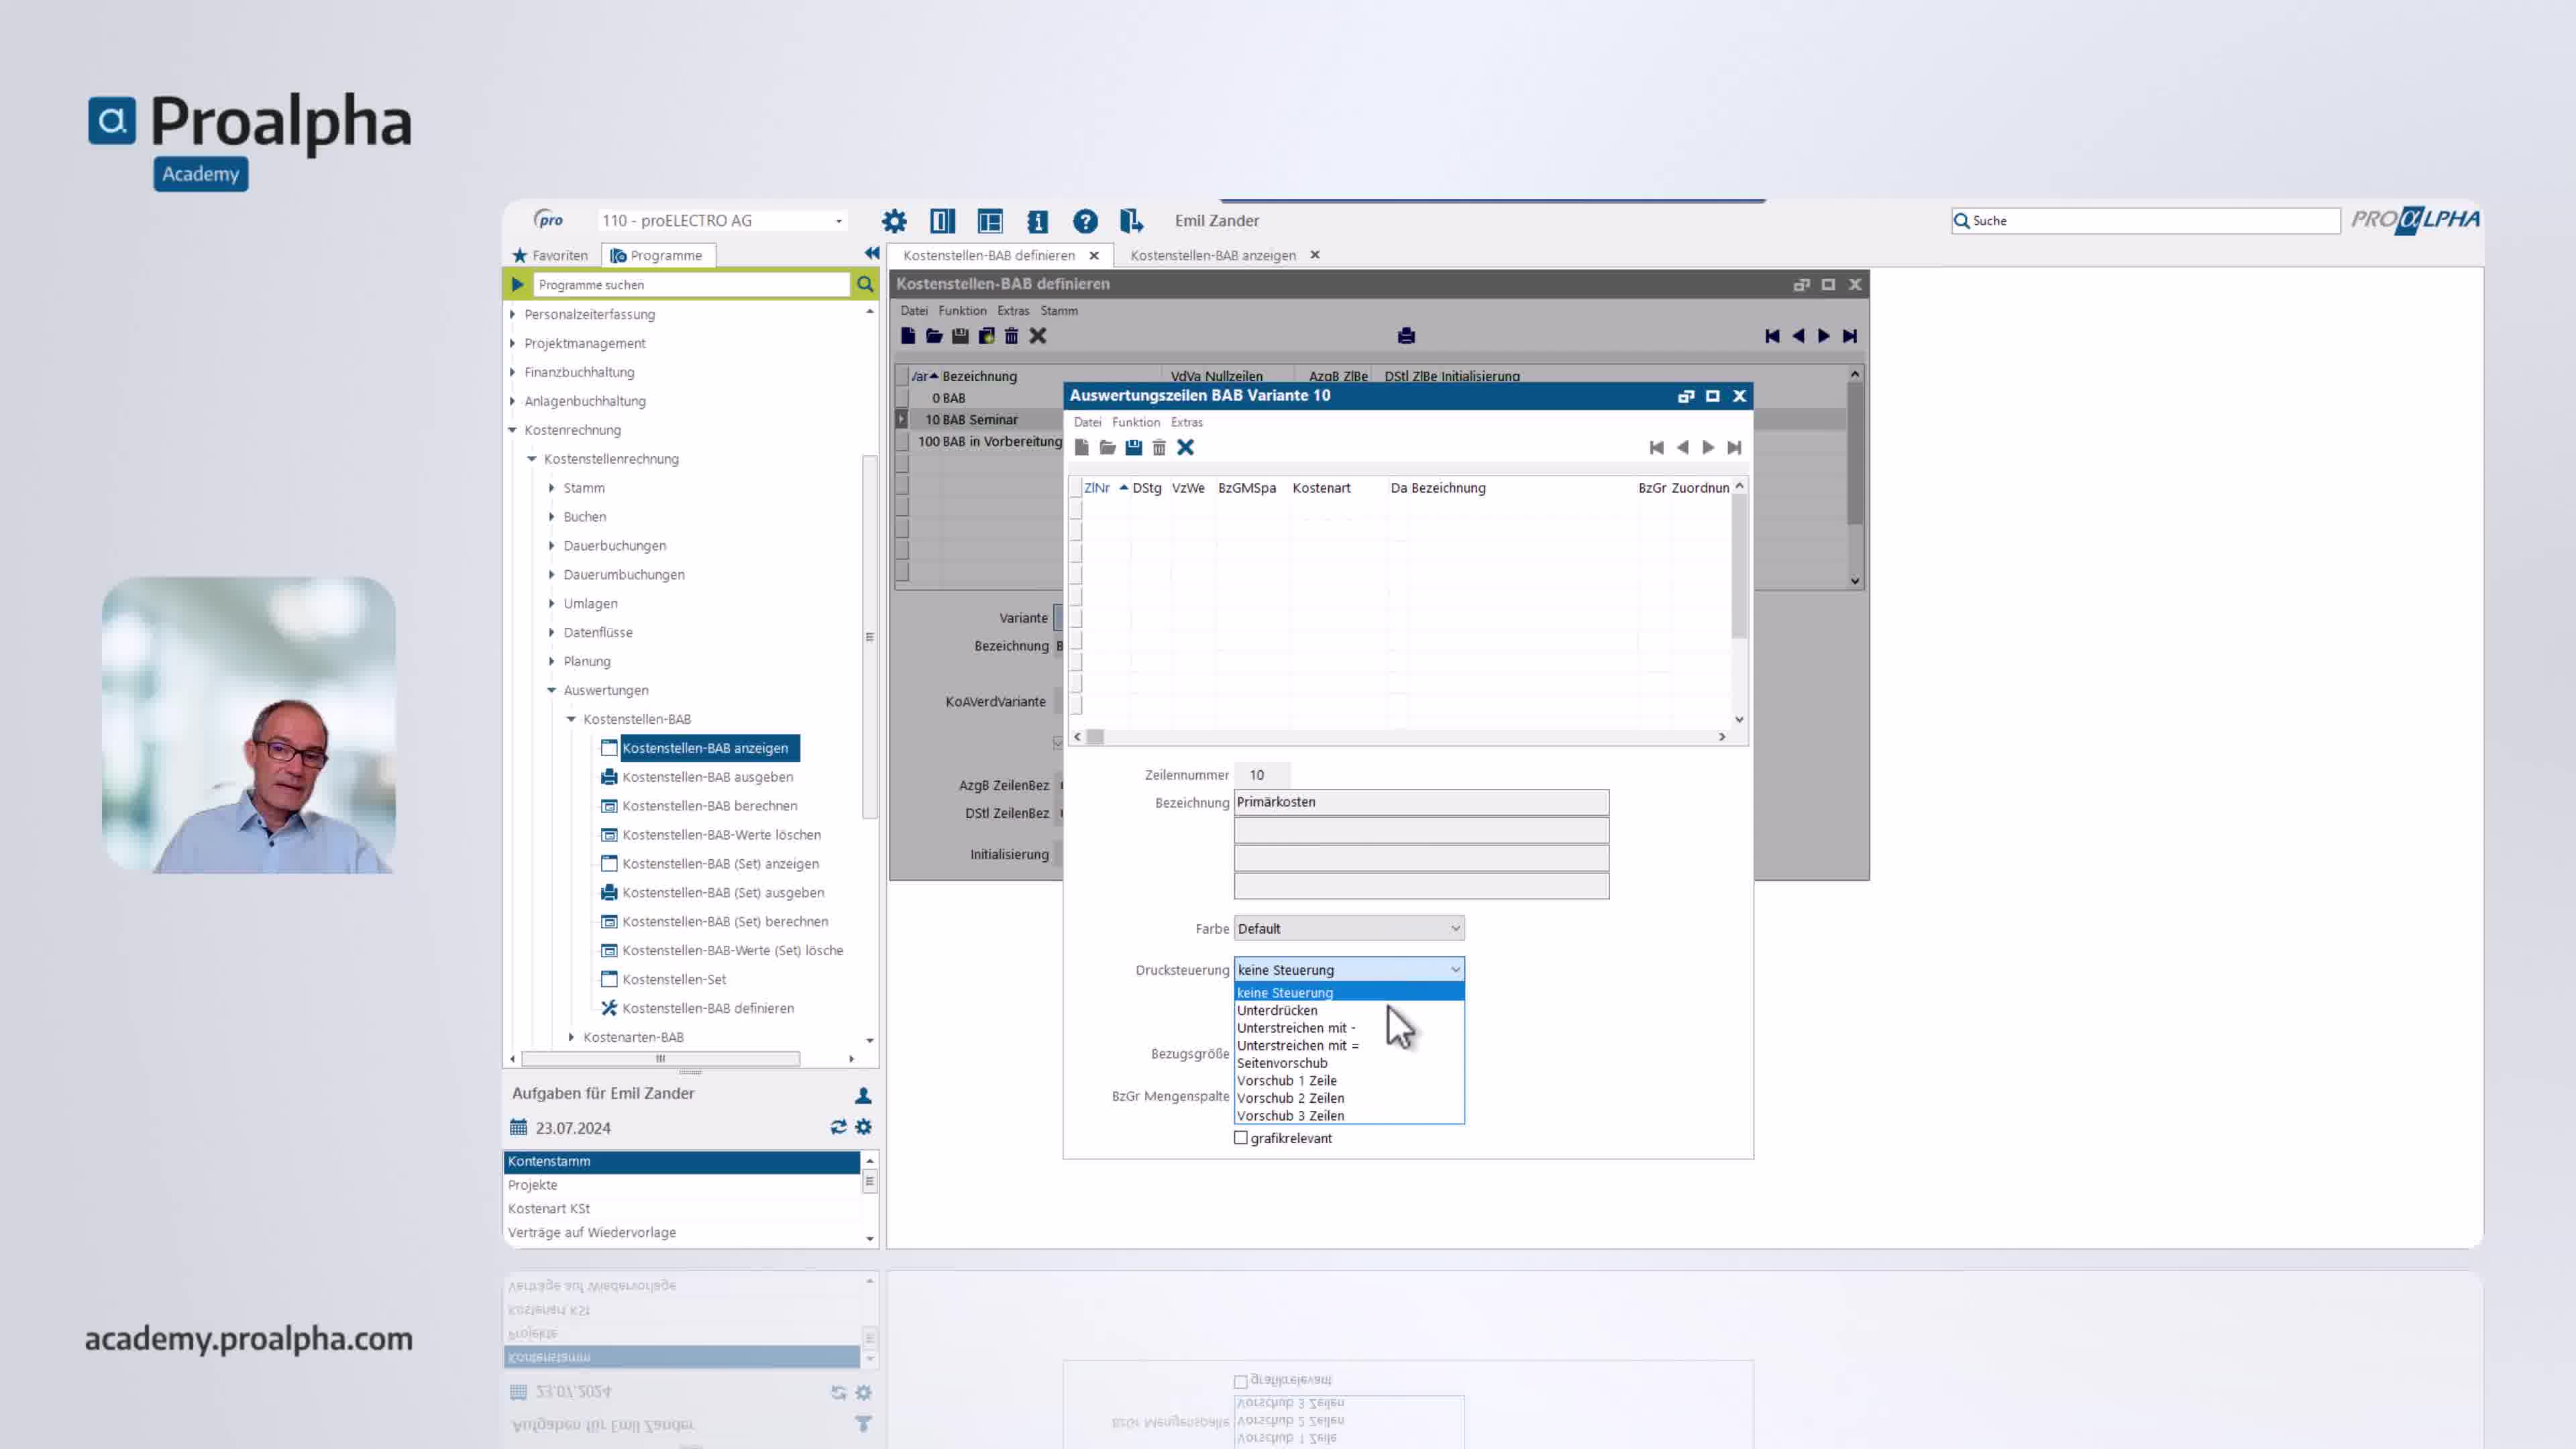Expand the Finanzbuchhaltung tree node

pyautogui.click(x=513, y=372)
